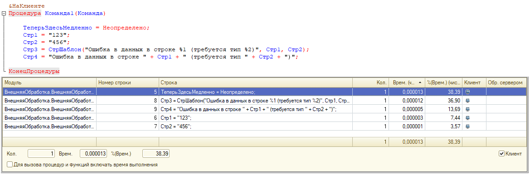Viewport: 530px width, 175px height.
Task: Select row Стр4 = "Ошибка в данных в строке"
Action: (265, 109)
